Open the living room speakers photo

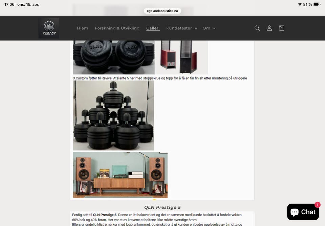tap(120, 175)
